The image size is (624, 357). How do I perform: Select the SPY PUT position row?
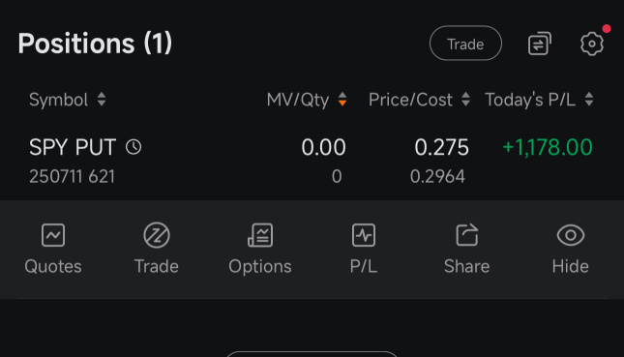click(312, 161)
